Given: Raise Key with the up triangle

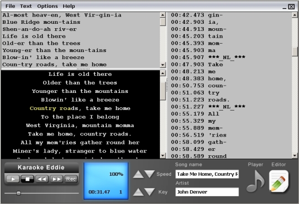Looking at the screenshot, I should click(x=138, y=192).
